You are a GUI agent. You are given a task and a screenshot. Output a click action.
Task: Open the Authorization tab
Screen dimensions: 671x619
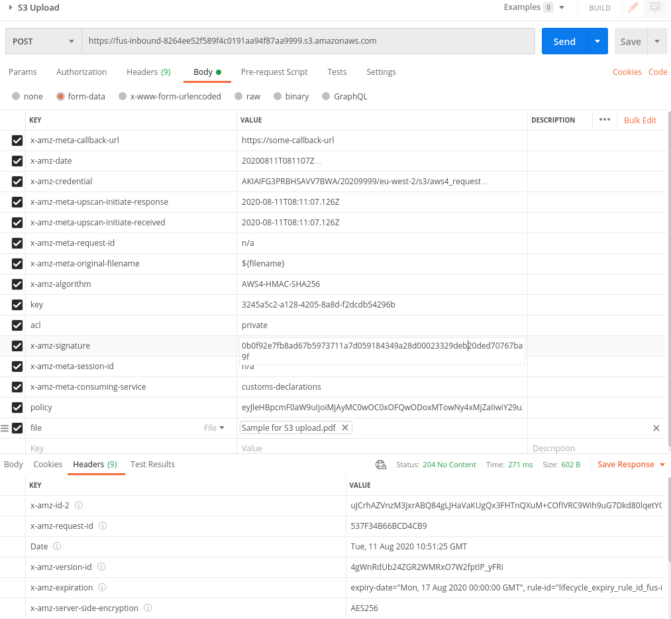click(x=81, y=72)
